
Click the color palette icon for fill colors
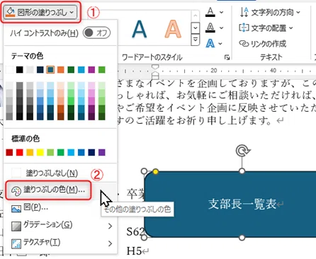(x=16, y=191)
